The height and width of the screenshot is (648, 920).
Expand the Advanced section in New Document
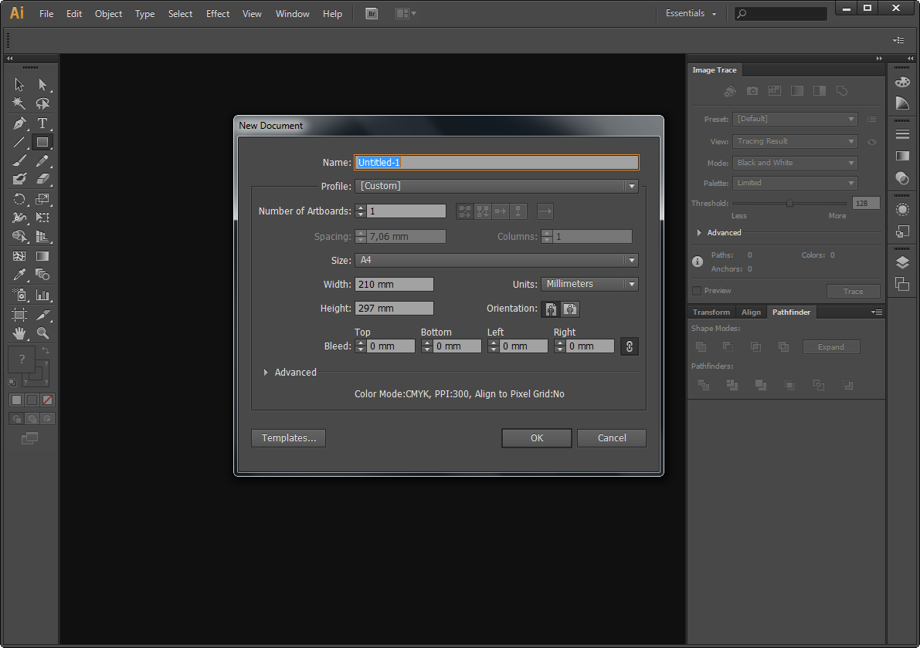point(290,372)
